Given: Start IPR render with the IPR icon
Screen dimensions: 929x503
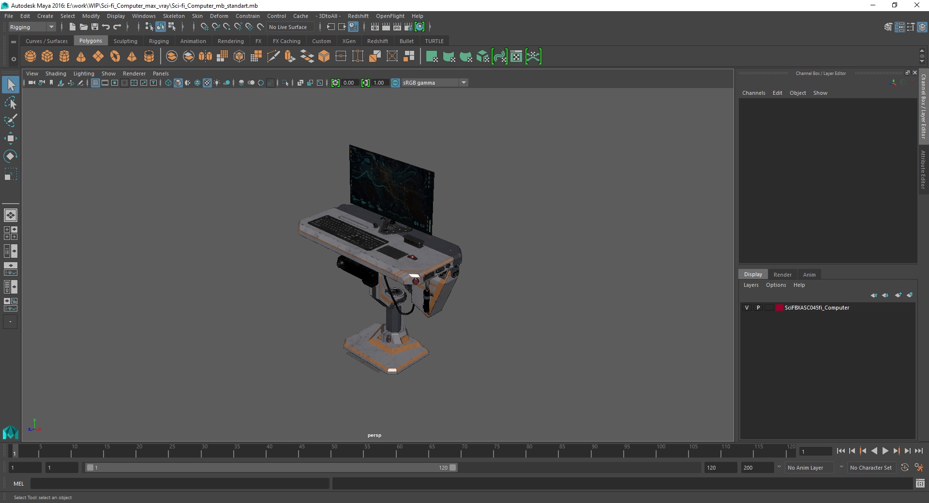Looking at the screenshot, I should (397, 27).
